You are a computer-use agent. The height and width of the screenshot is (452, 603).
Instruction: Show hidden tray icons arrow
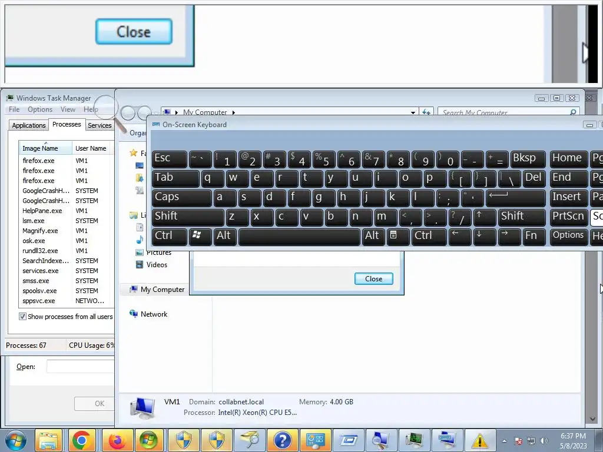(504, 441)
